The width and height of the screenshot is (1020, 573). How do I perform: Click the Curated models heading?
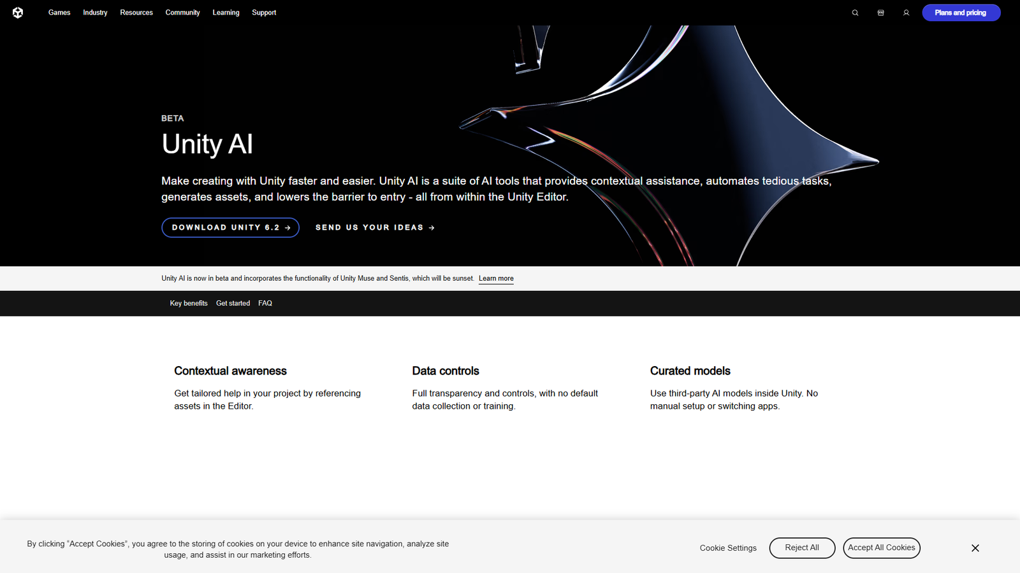pyautogui.click(x=690, y=371)
